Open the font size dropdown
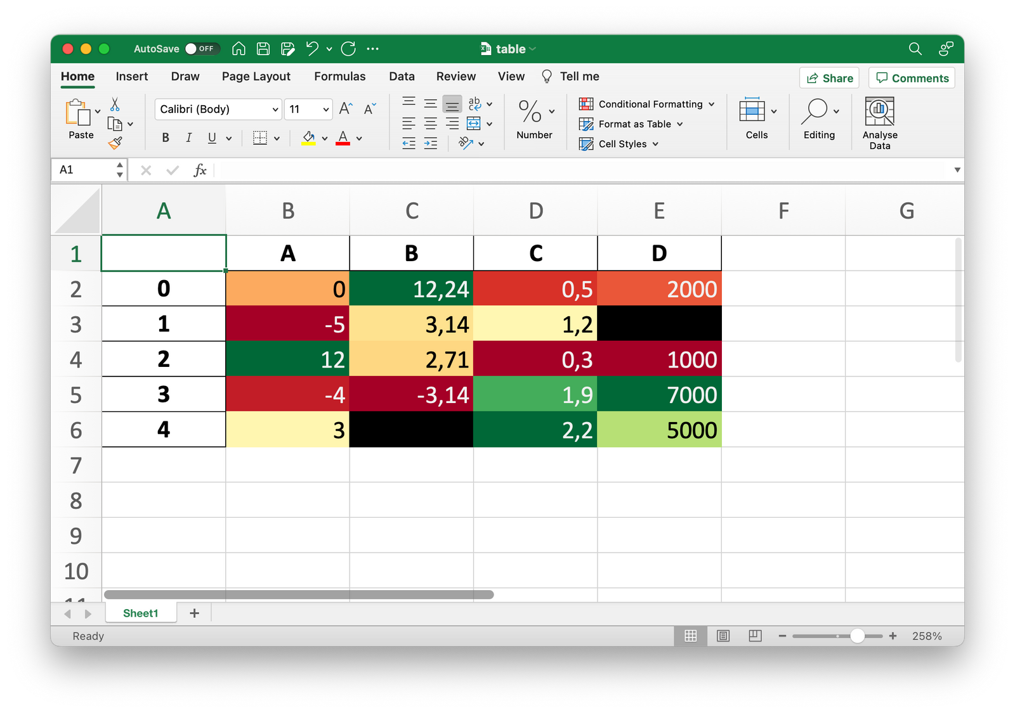1015x713 pixels. (308, 109)
